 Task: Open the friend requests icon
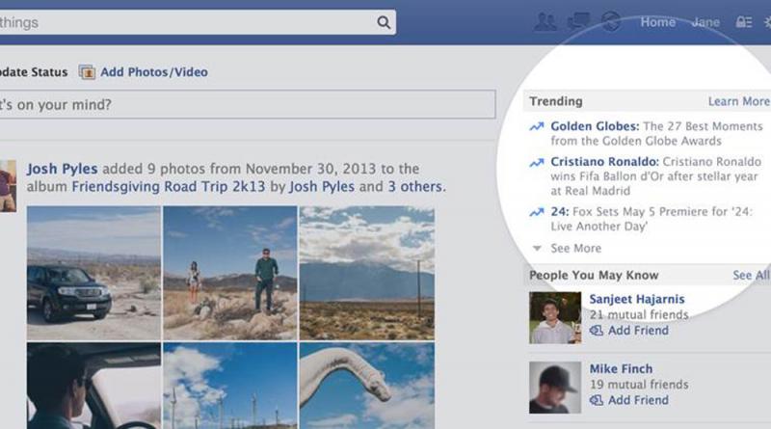[545, 22]
